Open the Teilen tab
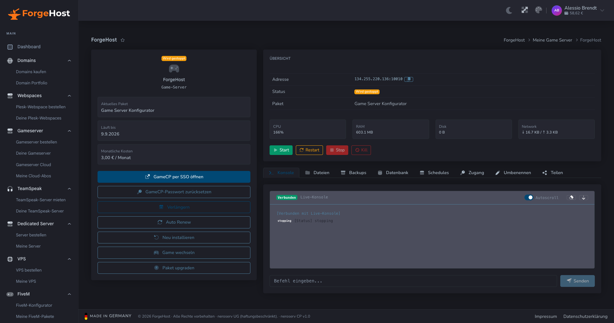This screenshot has width=614, height=323. click(553, 173)
